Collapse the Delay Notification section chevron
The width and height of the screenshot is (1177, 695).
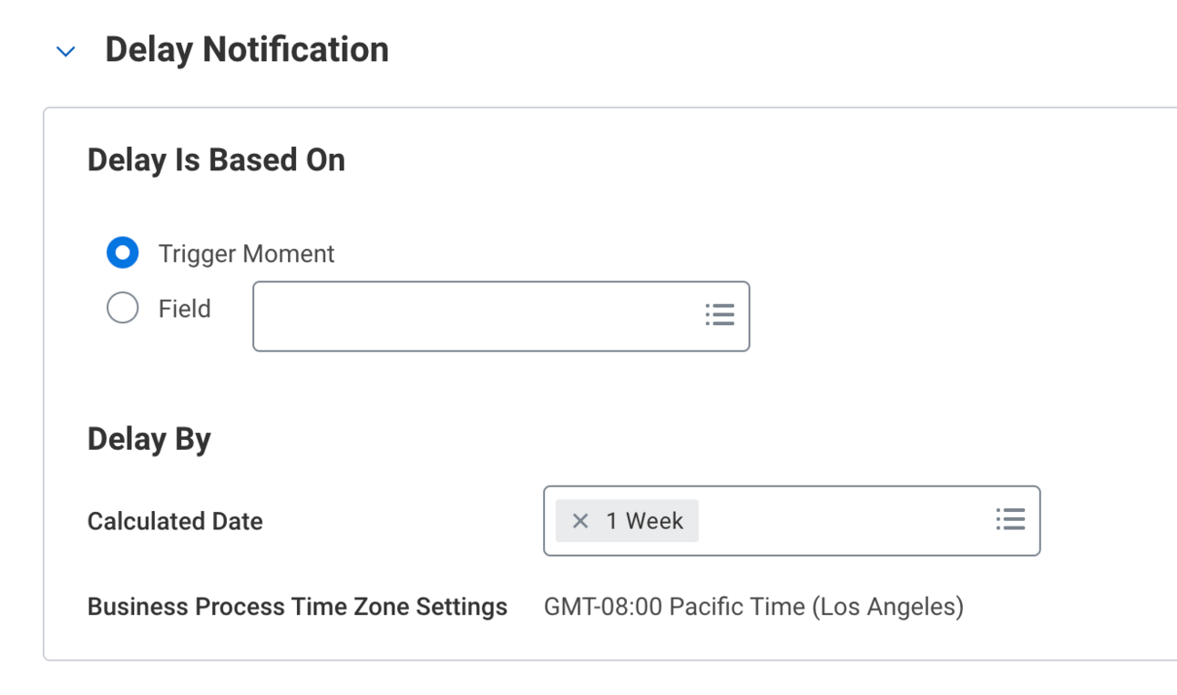click(x=66, y=52)
